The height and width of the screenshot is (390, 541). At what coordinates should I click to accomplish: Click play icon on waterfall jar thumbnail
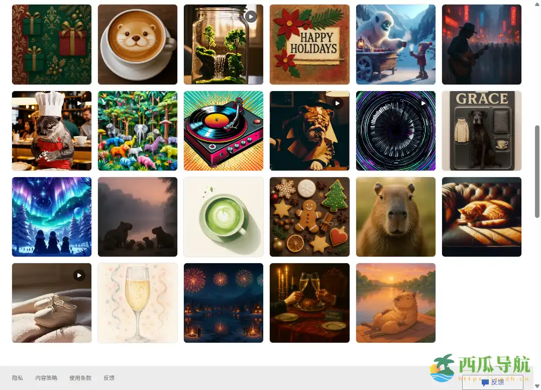click(251, 17)
